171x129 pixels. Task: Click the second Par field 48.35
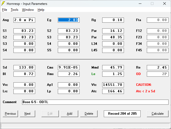click(x=113, y=37)
